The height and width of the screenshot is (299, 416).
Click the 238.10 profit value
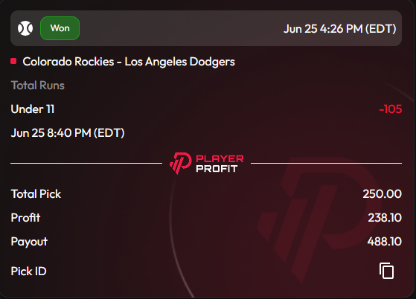tap(385, 218)
